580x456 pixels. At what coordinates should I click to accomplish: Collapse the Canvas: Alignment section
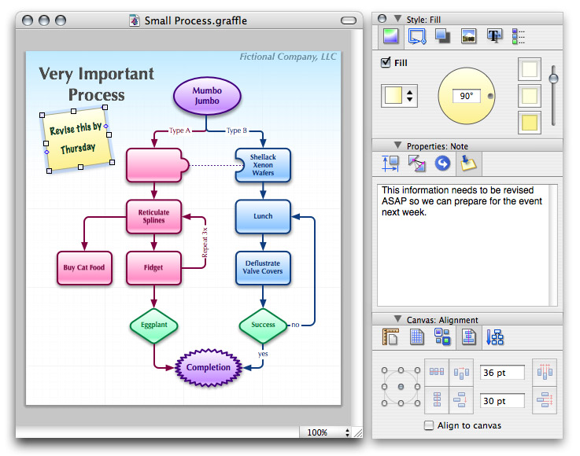(x=397, y=319)
